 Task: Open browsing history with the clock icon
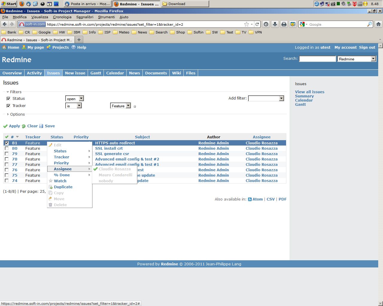coord(266,24)
